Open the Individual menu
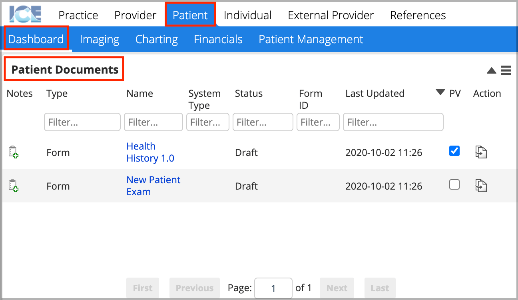 coord(248,15)
